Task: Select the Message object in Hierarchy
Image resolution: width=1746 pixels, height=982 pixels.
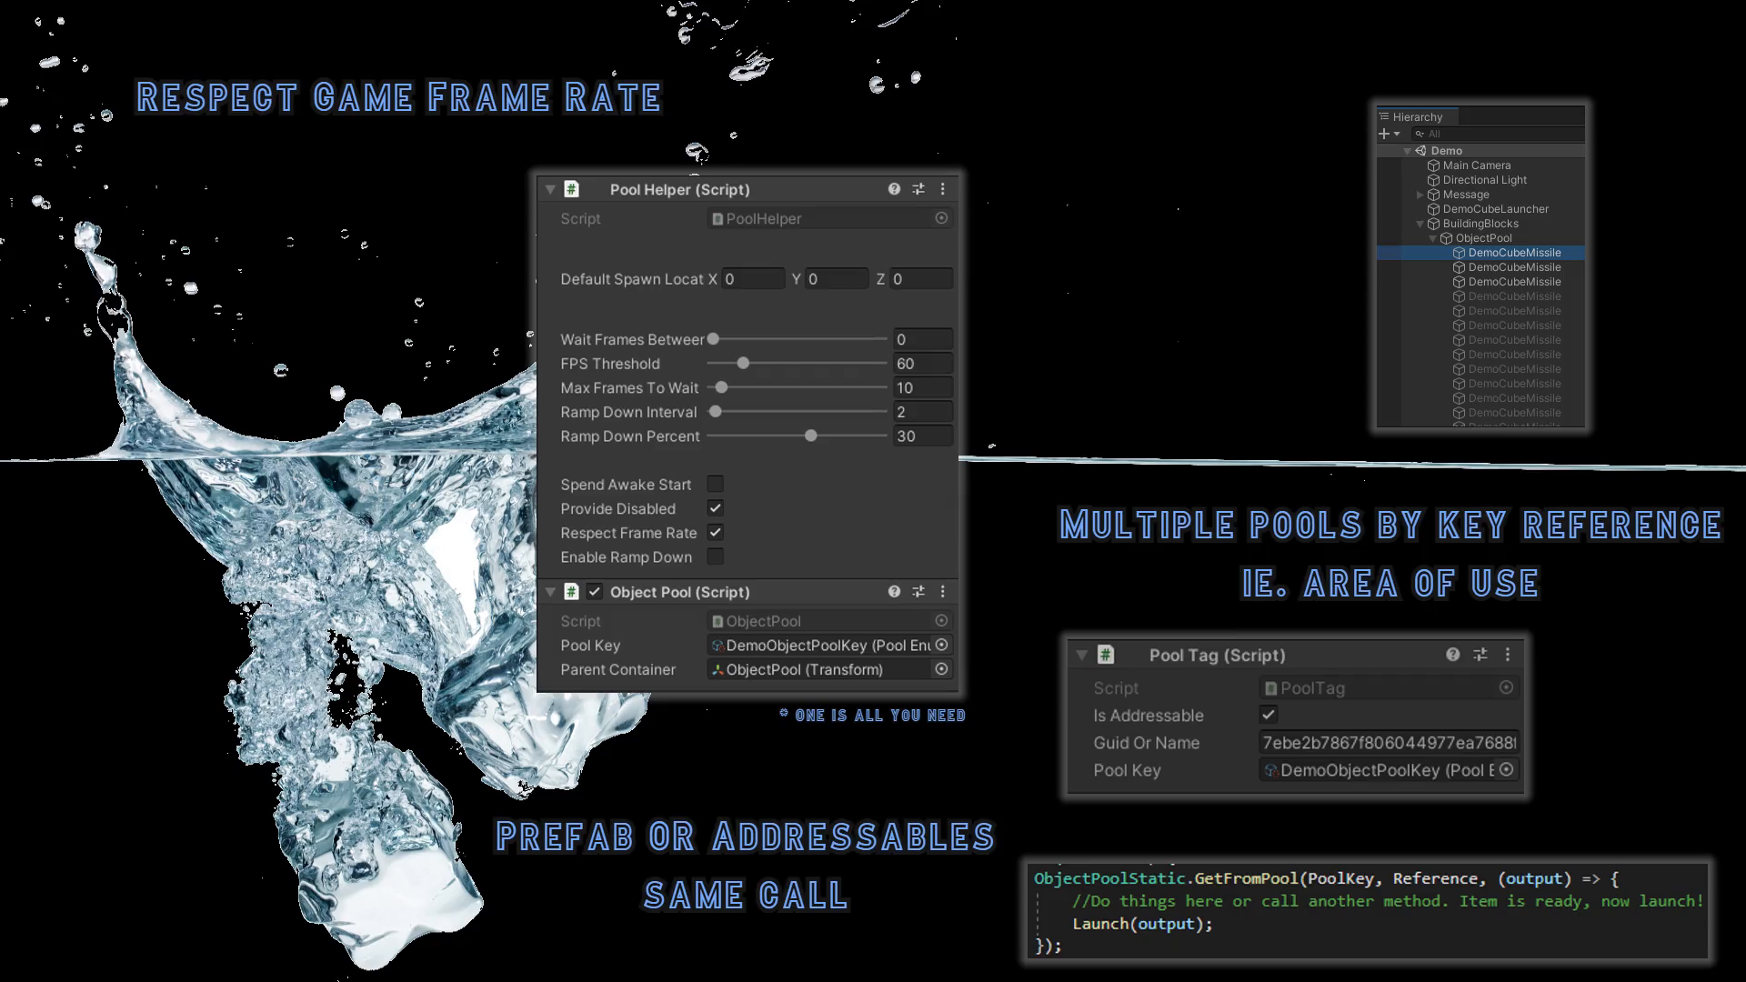Action: 1465,195
